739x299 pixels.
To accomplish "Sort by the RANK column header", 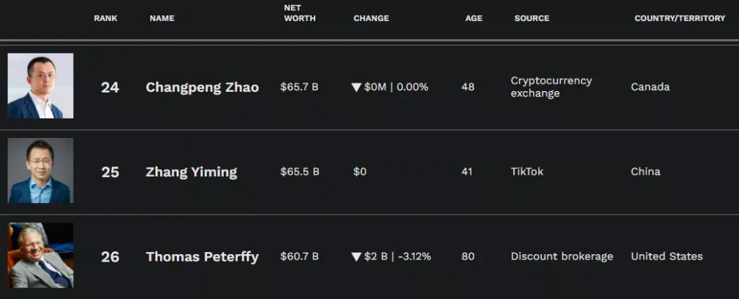I will [105, 18].
